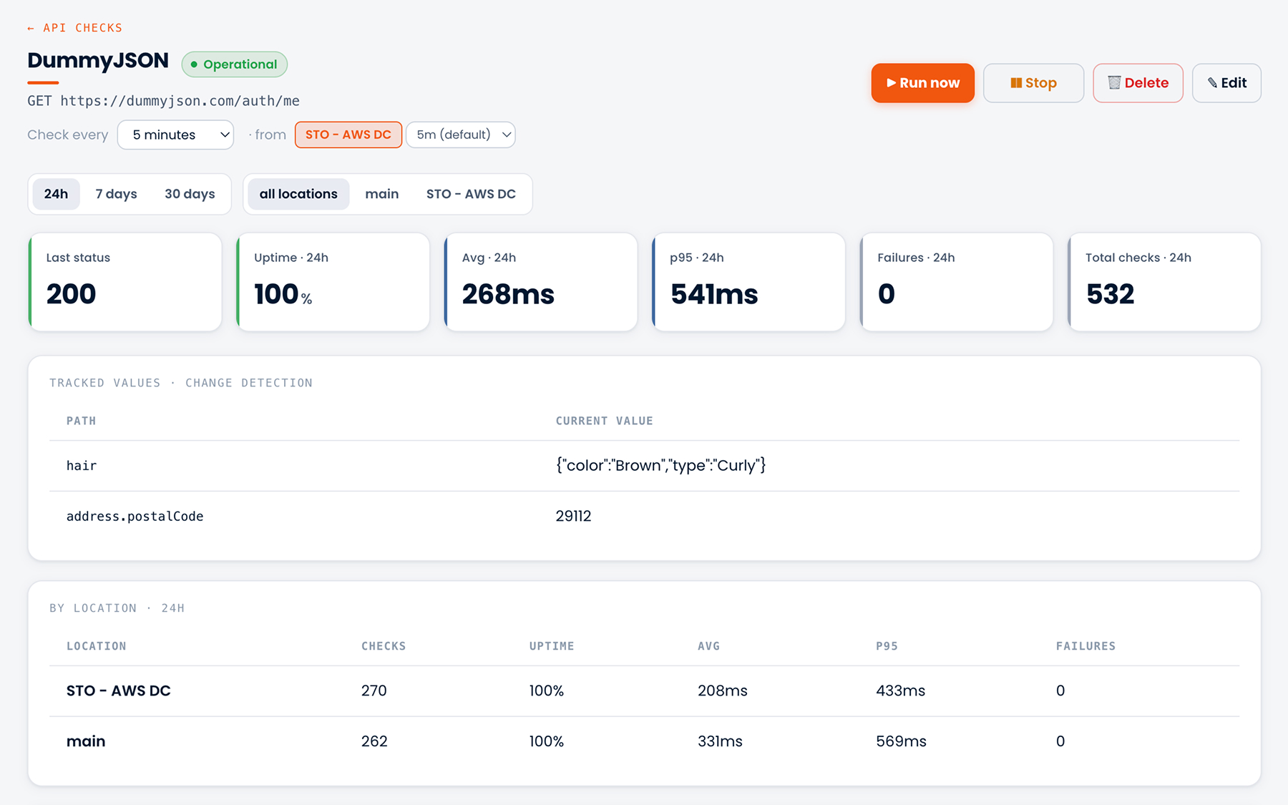1288x805 pixels.
Task: Click the Operational status badge
Action: click(x=235, y=64)
